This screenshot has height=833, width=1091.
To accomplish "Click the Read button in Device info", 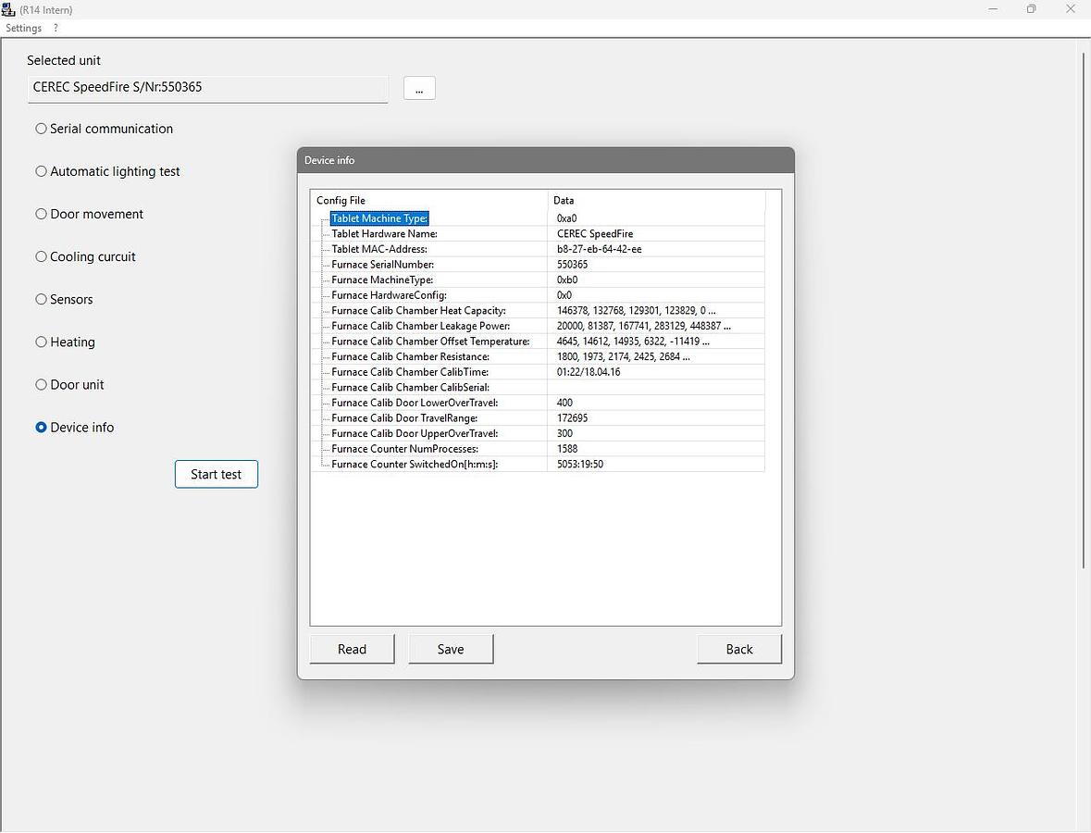I will (352, 649).
